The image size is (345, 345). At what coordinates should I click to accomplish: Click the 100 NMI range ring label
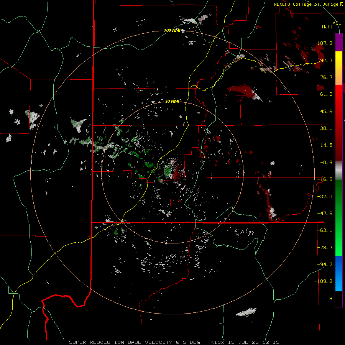[172, 30]
